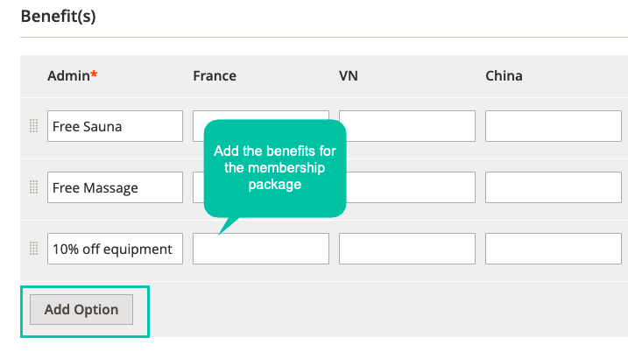Select the 10% off equipment Admin field
The image size is (628, 359).
(115, 249)
